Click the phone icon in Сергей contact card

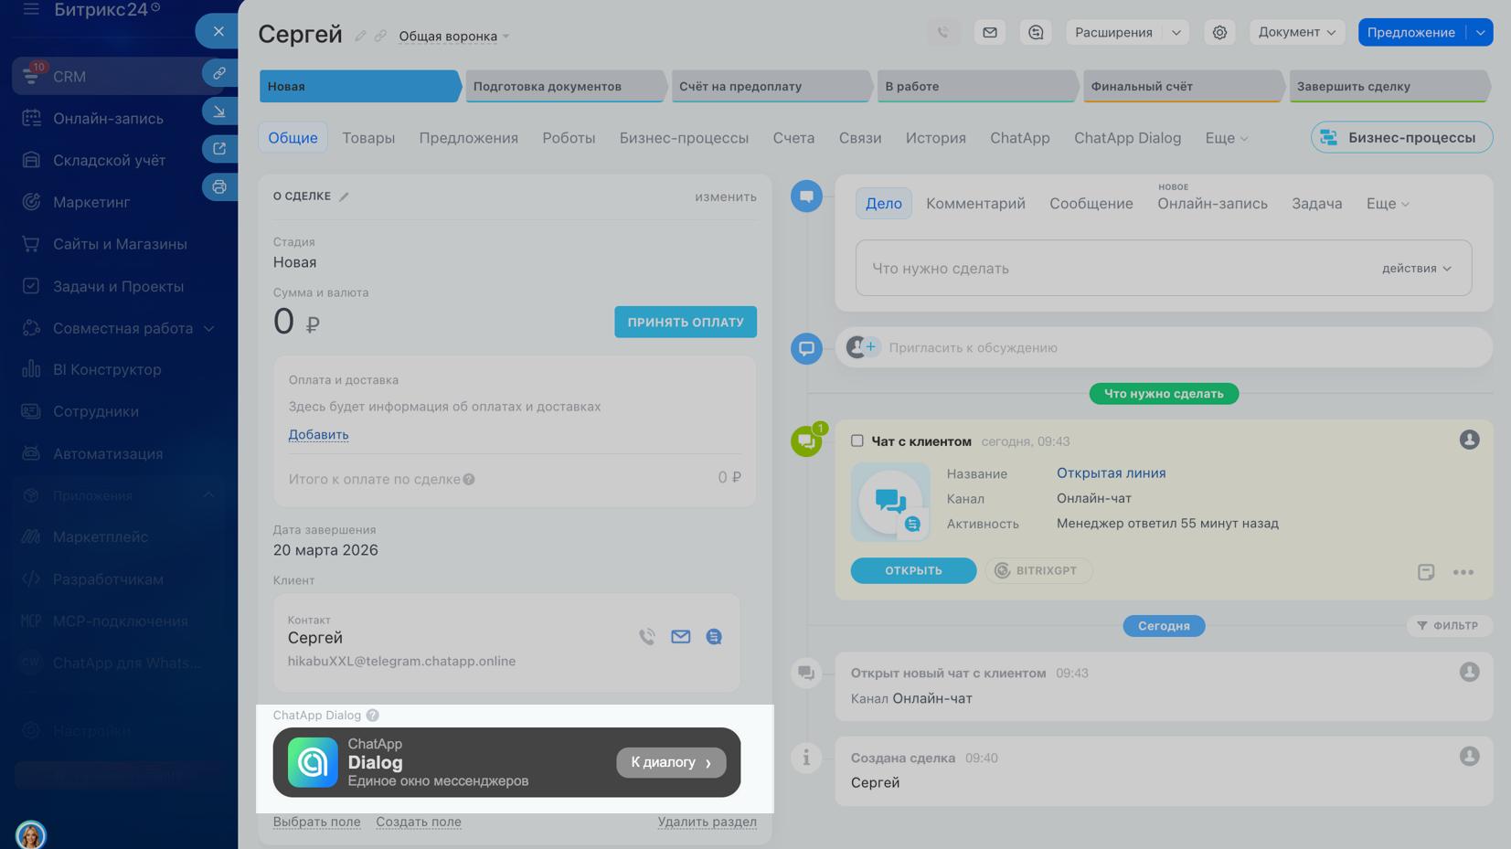click(x=647, y=637)
